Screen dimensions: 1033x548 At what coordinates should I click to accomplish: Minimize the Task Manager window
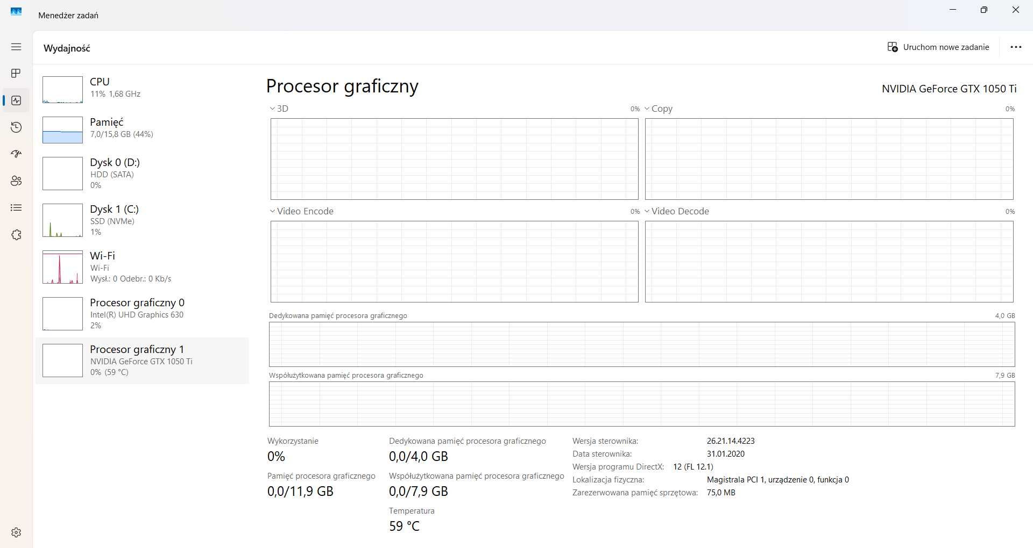953,10
